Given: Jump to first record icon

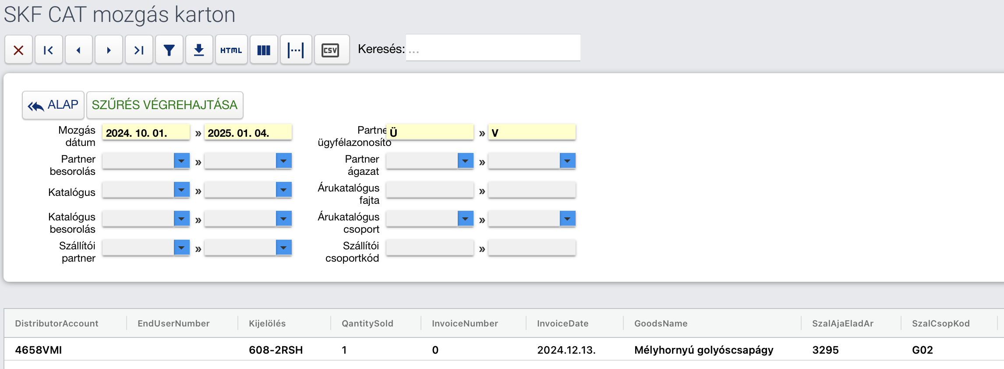Looking at the screenshot, I should tap(49, 50).
